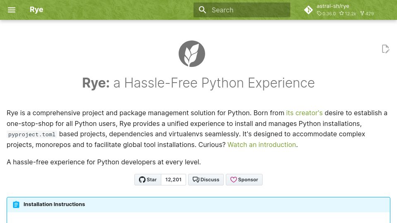Click the Sponsor button
Screen dimensions: 397x223
tap(244, 180)
